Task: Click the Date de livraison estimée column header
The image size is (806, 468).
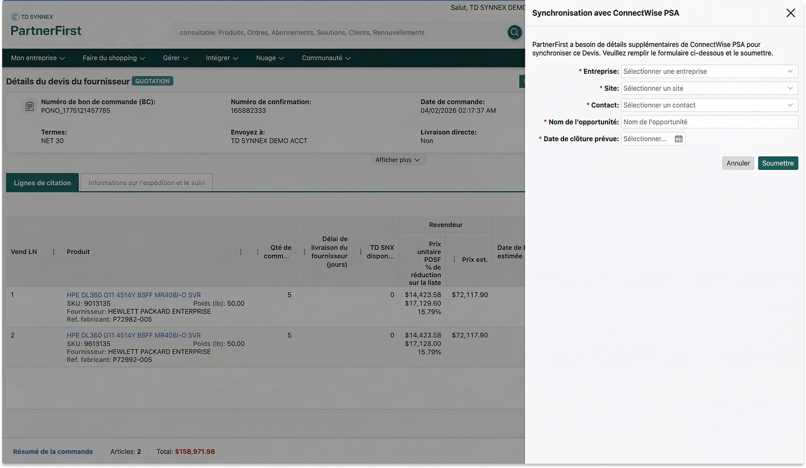Action: (x=510, y=252)
